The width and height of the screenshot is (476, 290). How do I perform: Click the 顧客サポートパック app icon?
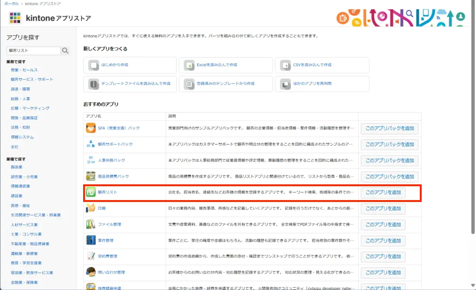point(91,144)
